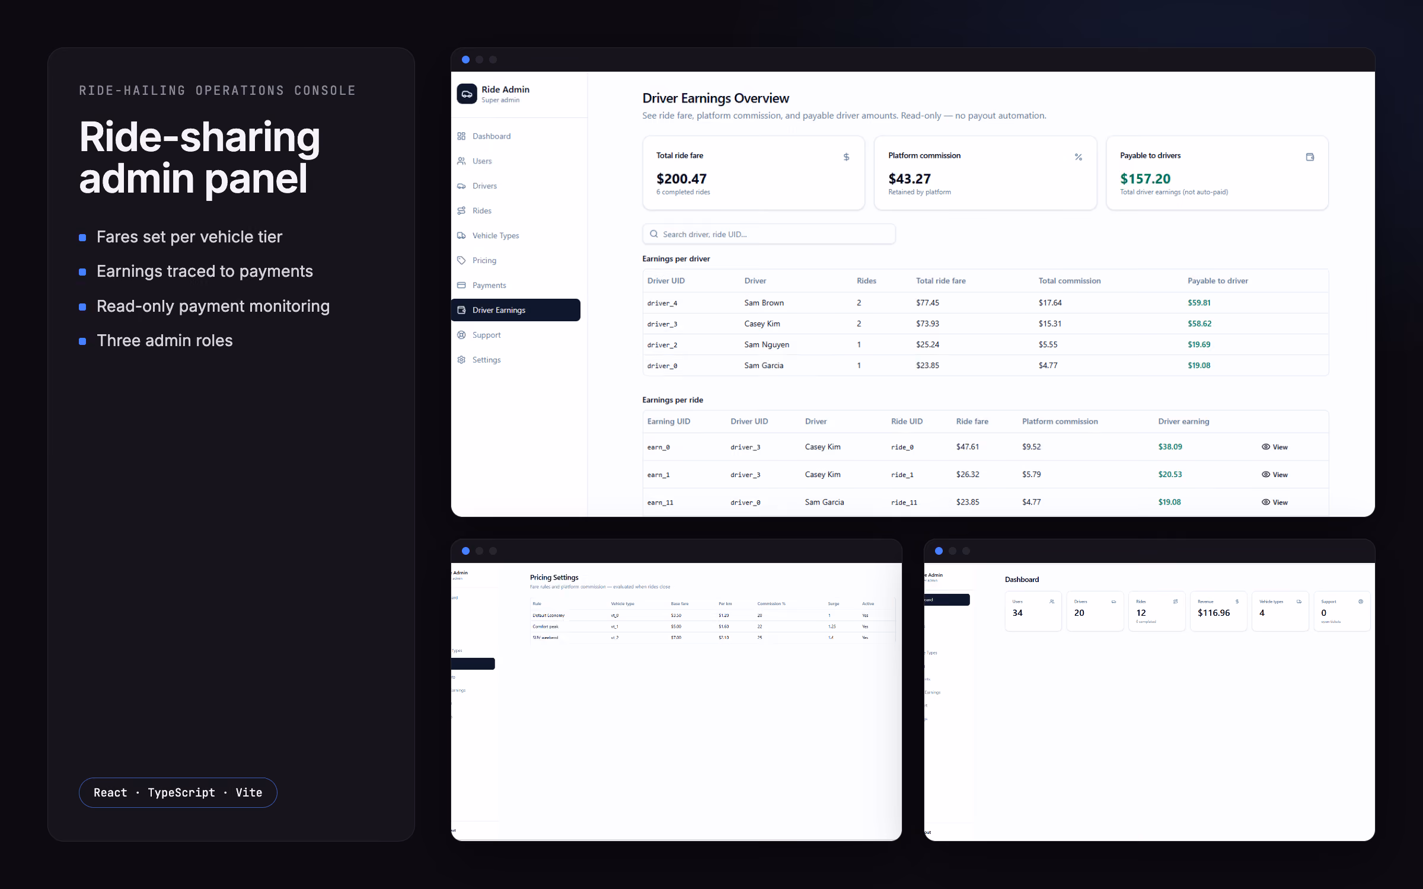Open the Payments menu item
The image size is (1423, 889).
coord(515,286)
